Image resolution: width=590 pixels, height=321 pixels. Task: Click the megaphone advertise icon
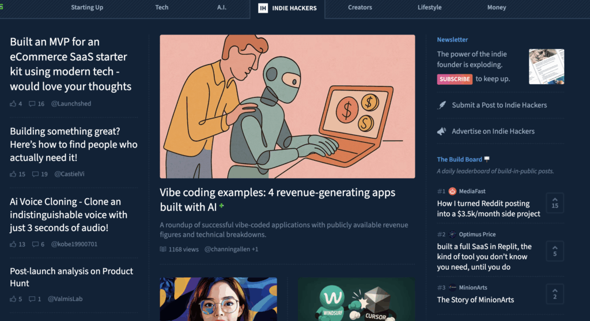pos(442,131)
